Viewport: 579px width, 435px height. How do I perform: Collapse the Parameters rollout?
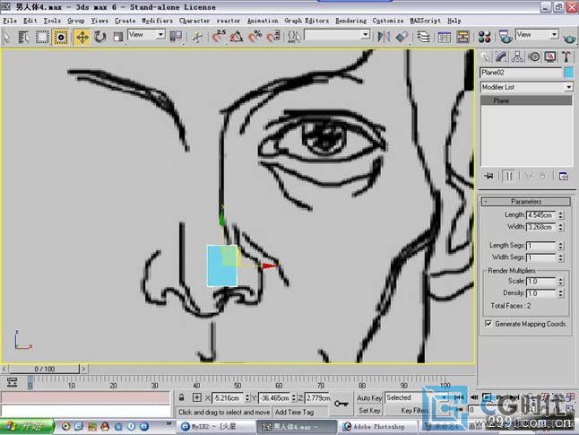pyautogui.click(x=526, y=202)
